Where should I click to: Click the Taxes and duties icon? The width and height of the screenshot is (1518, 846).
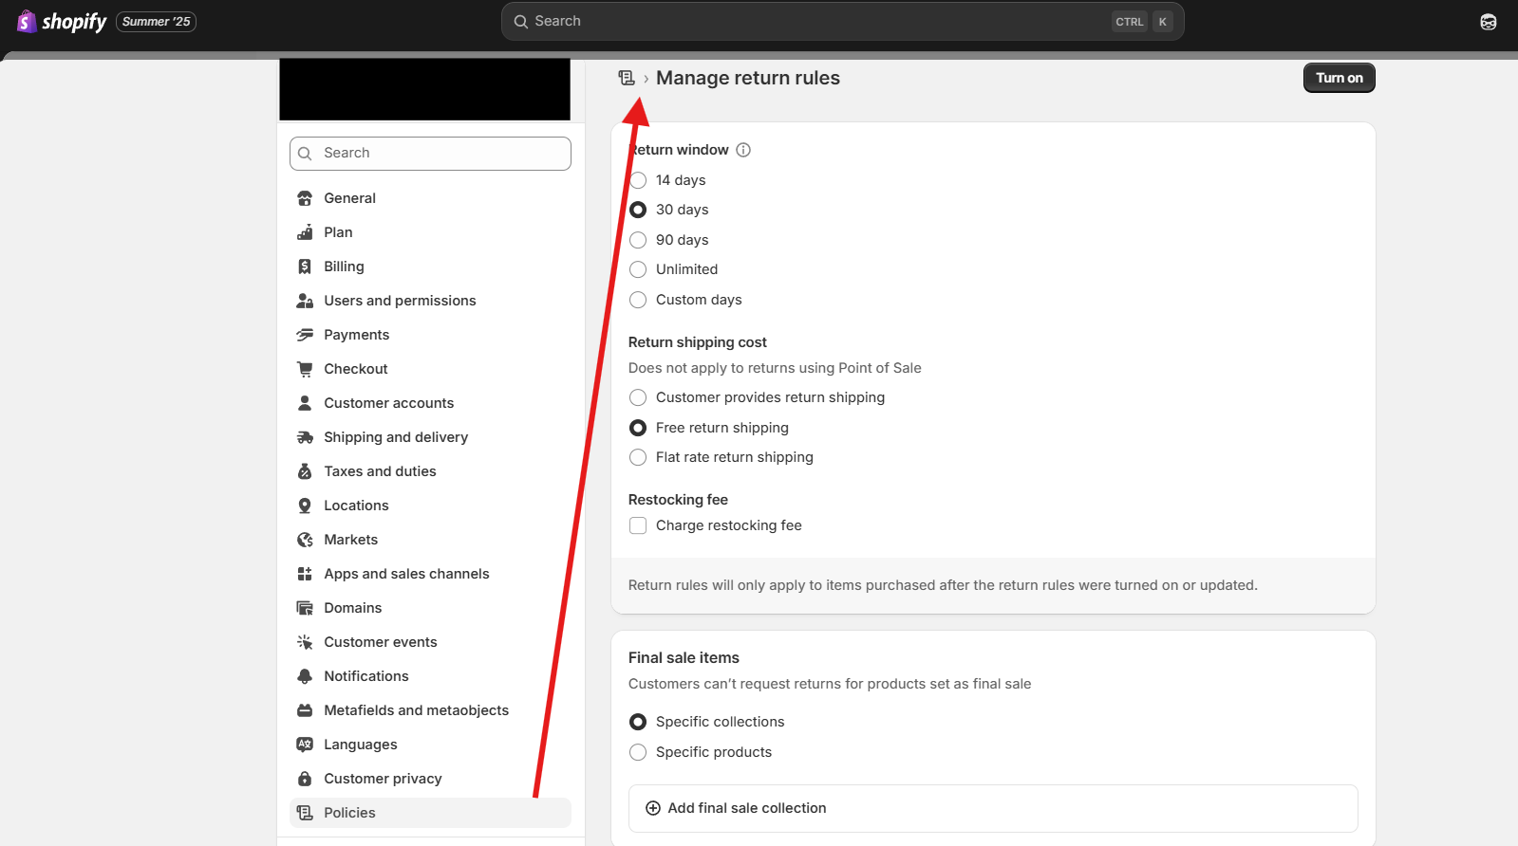(x=305, y=471)
